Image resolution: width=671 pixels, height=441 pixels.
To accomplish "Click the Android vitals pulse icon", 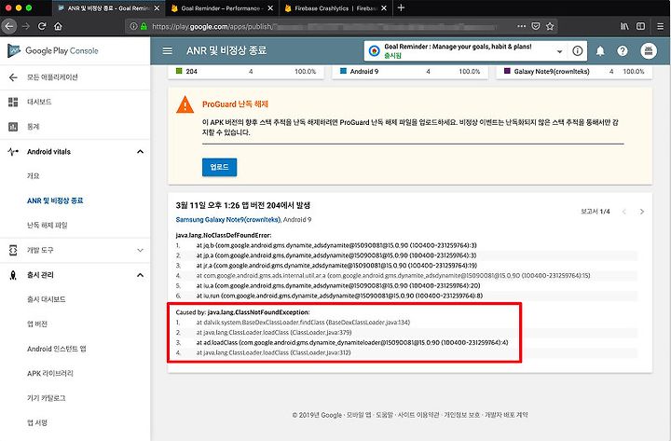I will click(x=13, y=152).
